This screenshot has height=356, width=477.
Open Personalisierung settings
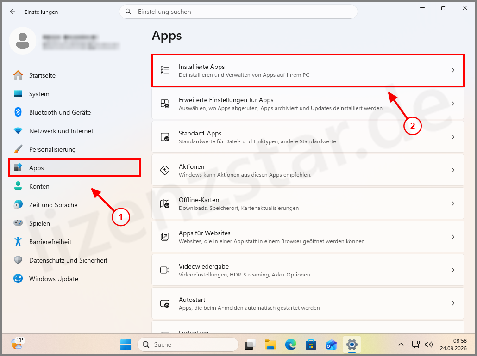[75, 149]
